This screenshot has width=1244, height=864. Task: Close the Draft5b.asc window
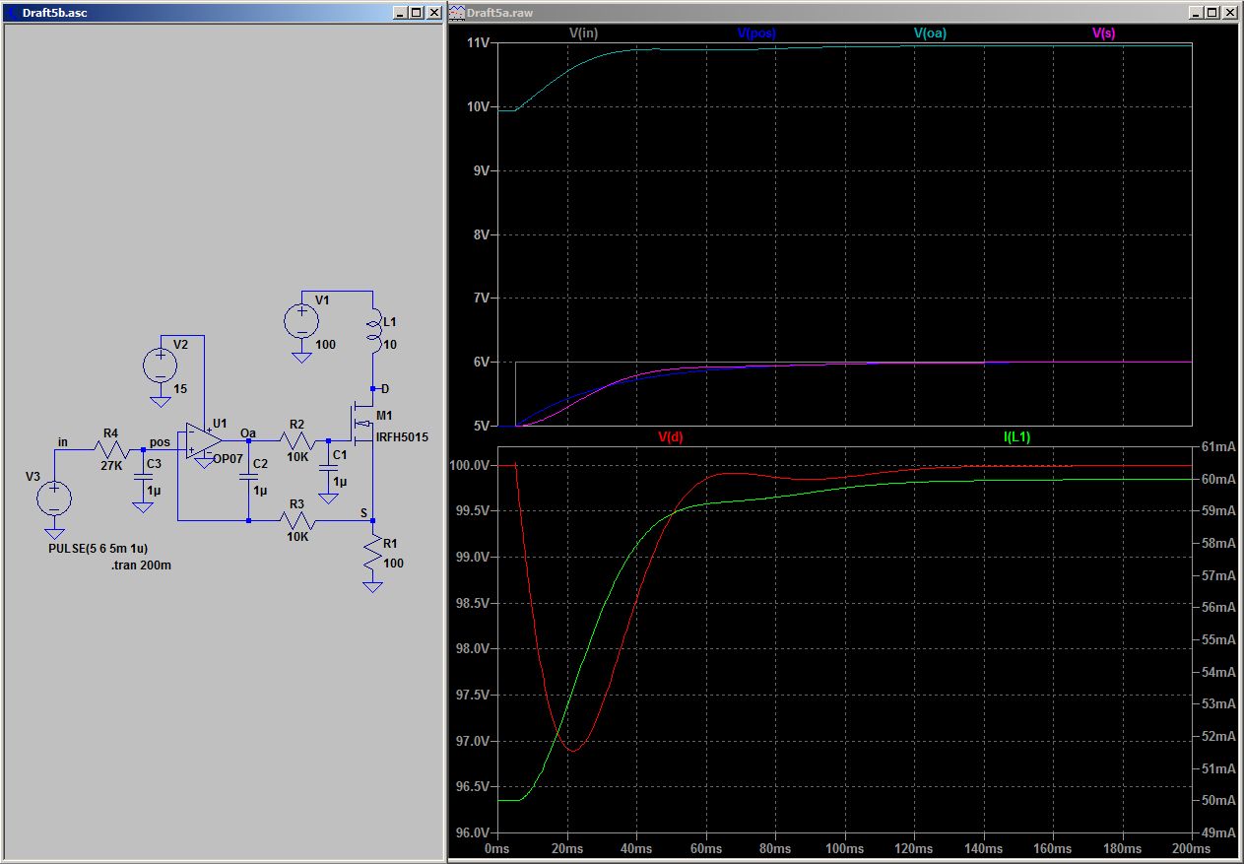[x=433, y=13]
